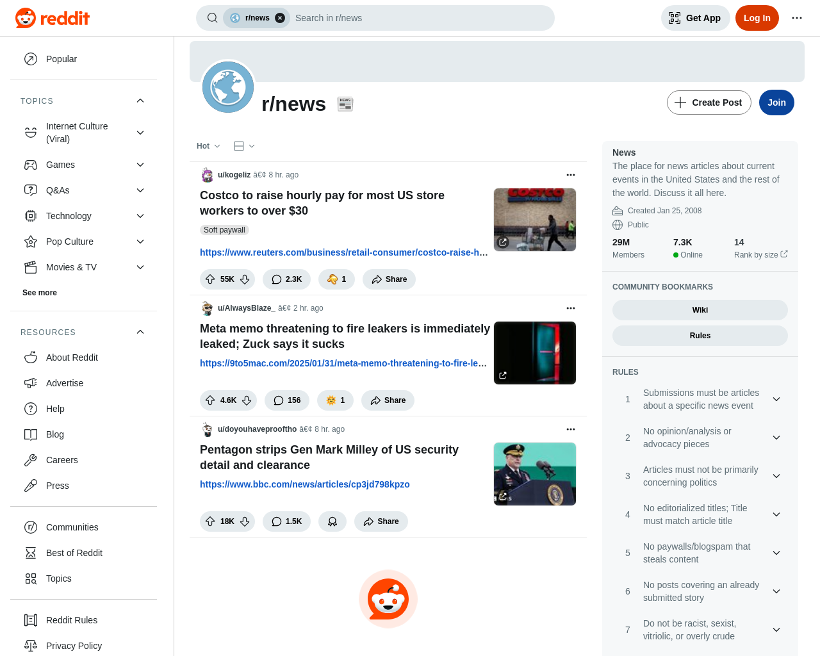Open the Reuters article link

[344, 252]
